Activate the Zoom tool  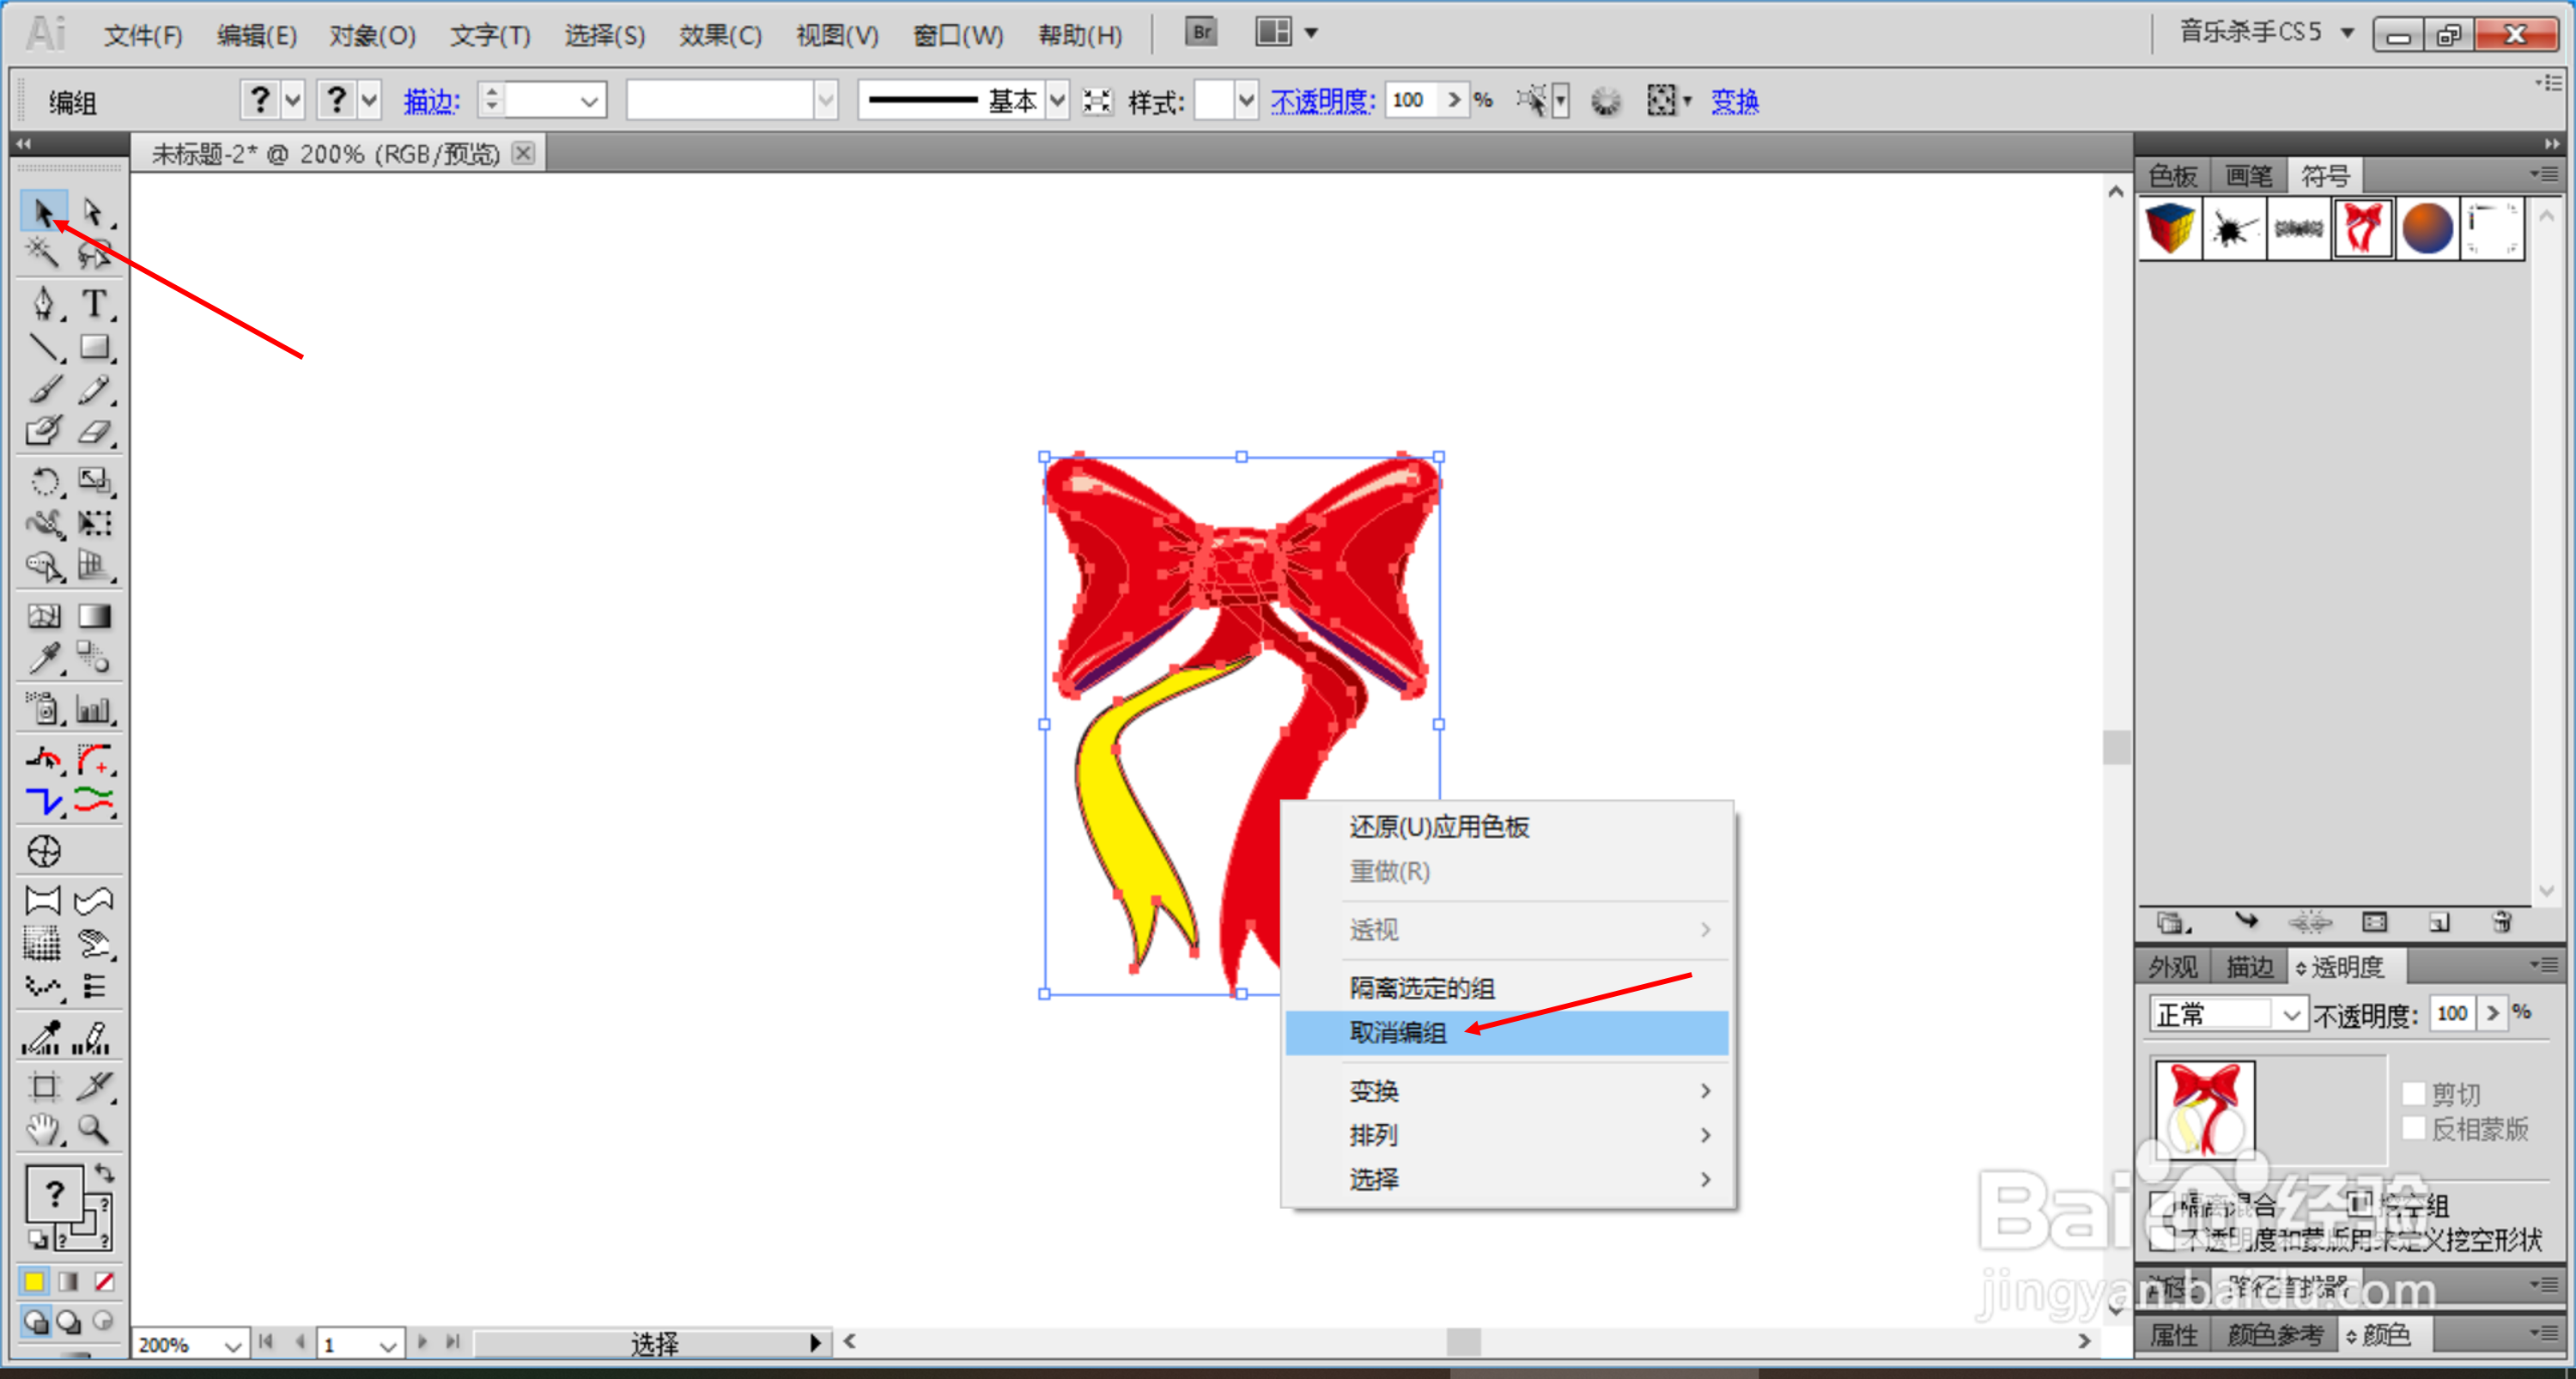pyautogui.click(x=94, y=1130)
